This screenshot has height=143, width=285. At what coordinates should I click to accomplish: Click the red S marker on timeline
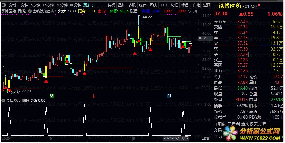93,96
